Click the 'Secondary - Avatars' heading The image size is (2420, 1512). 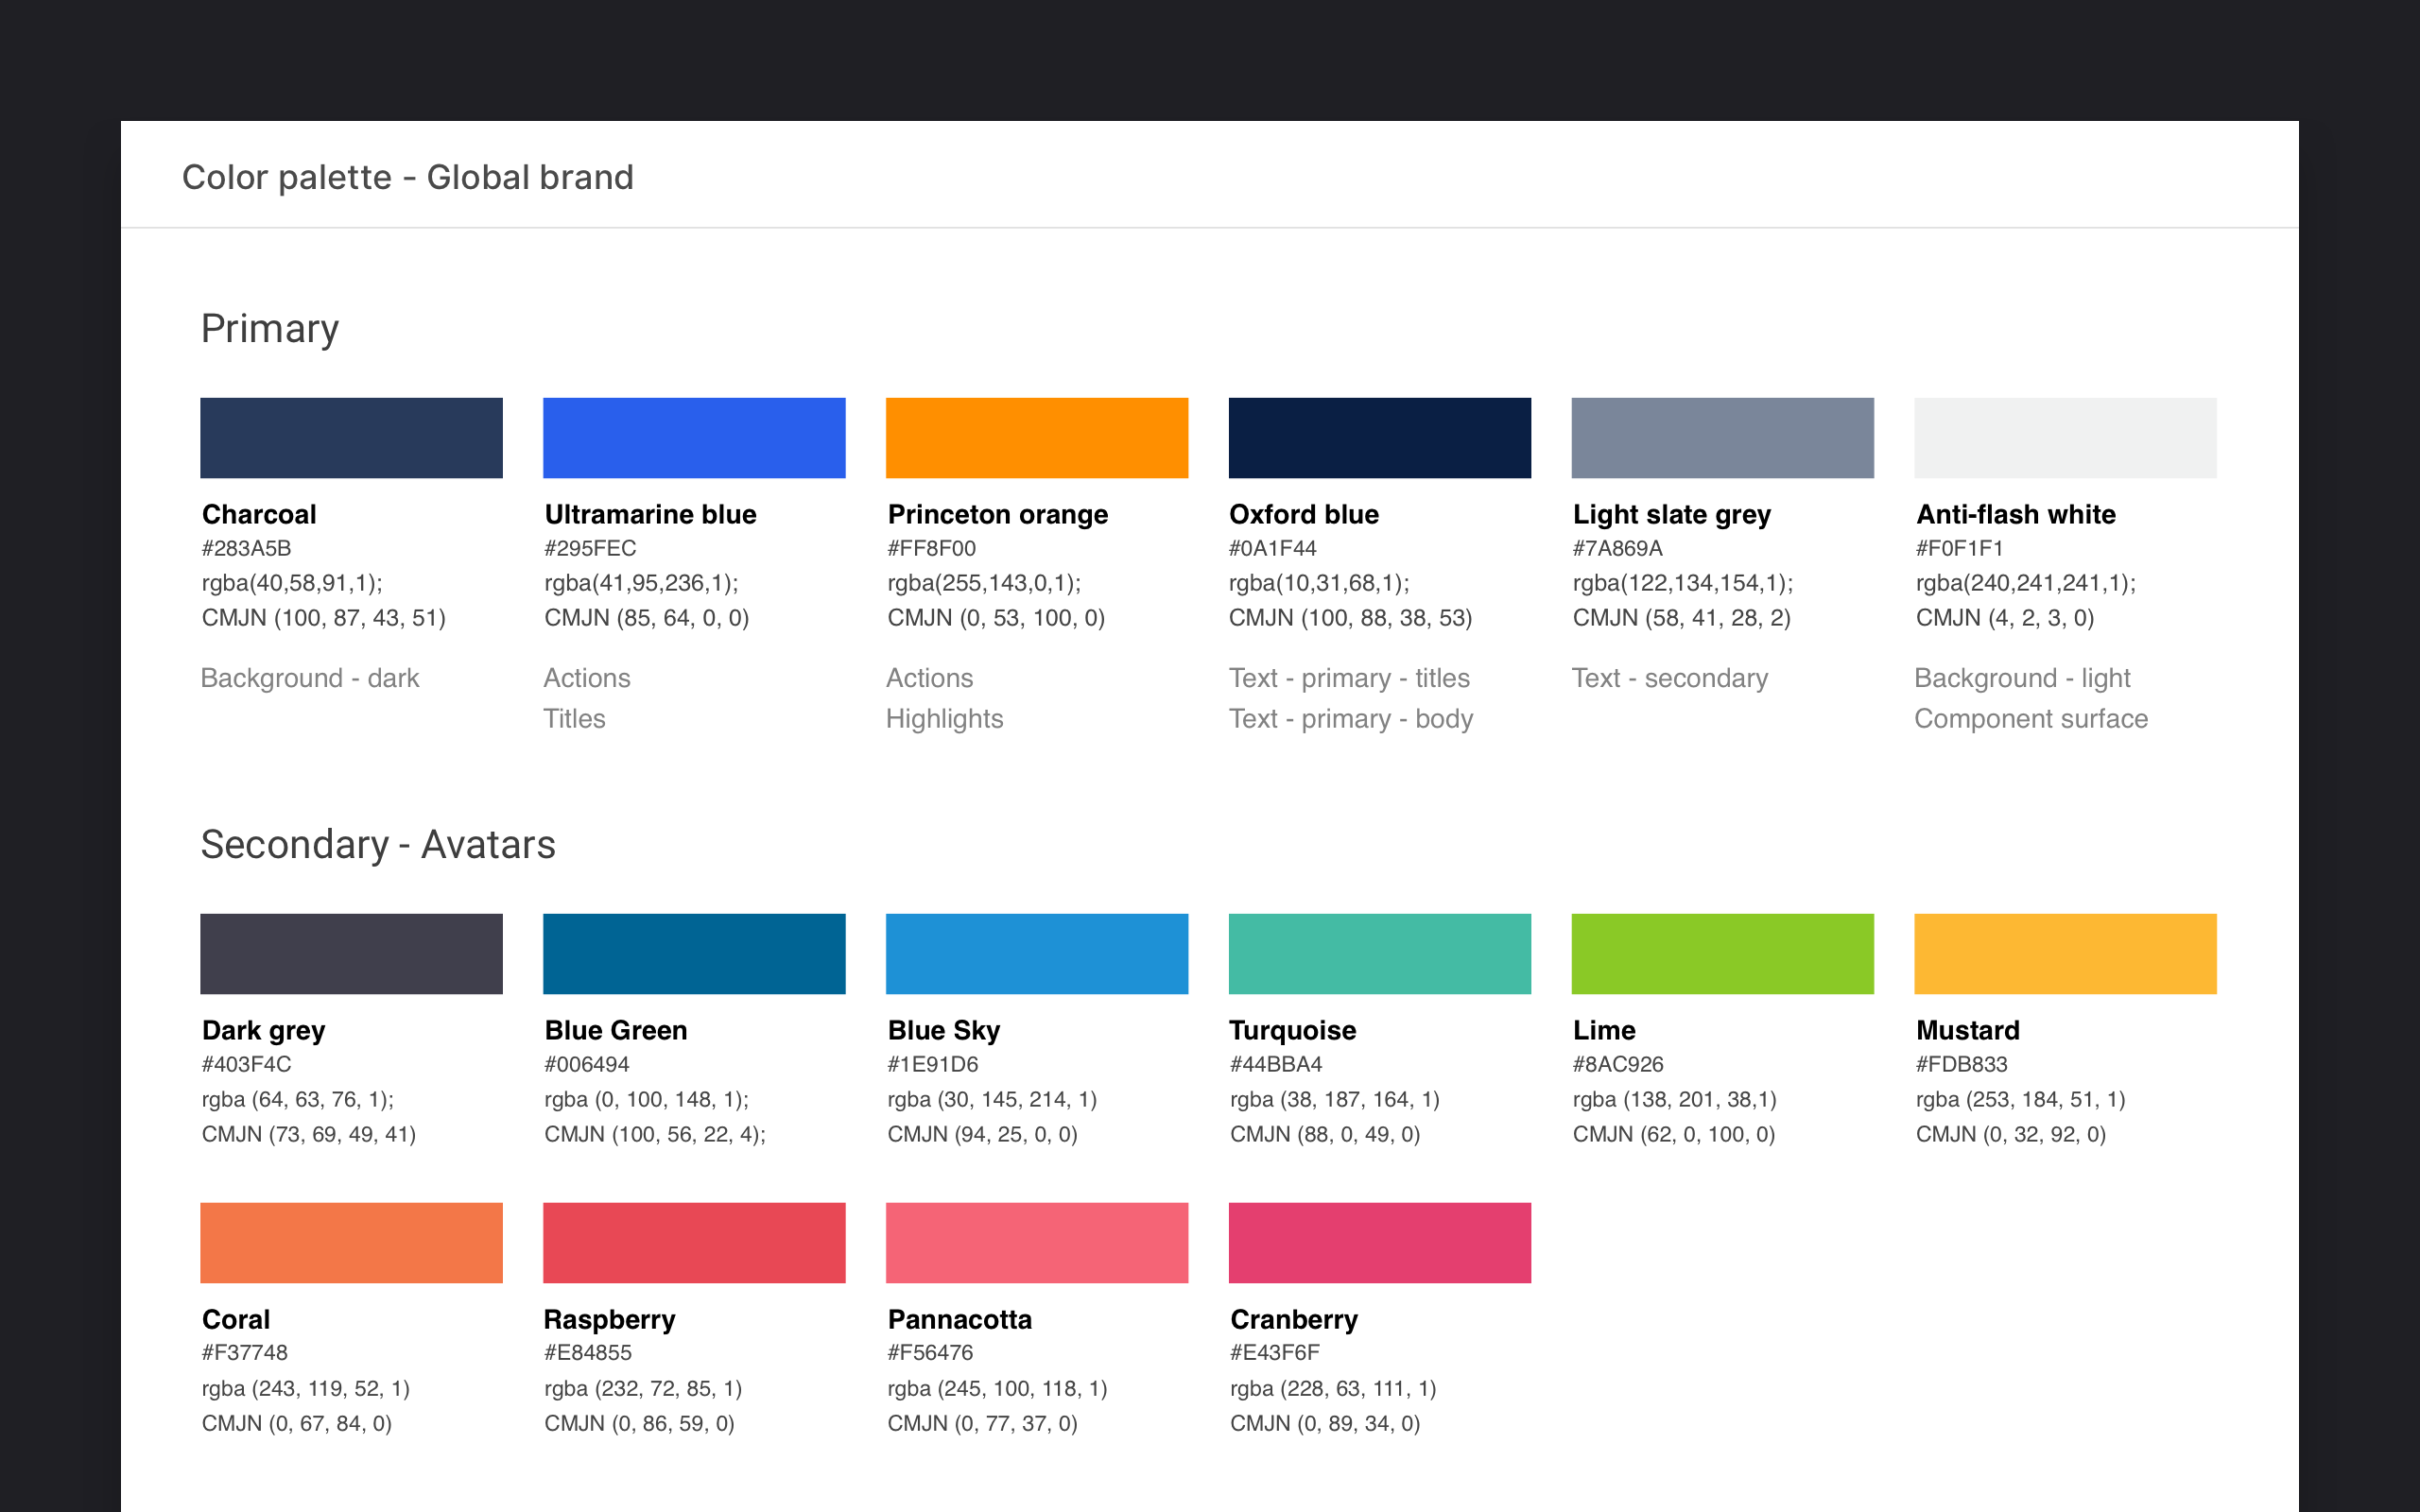click(x=378, y=845)
